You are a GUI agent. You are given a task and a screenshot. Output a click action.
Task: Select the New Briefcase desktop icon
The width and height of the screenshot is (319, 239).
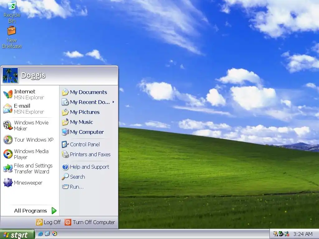pos(12,37)
